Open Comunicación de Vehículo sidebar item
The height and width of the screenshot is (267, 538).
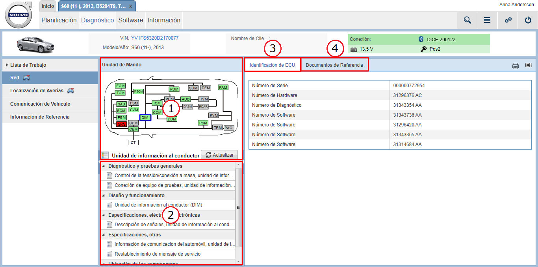click(50, 104)
